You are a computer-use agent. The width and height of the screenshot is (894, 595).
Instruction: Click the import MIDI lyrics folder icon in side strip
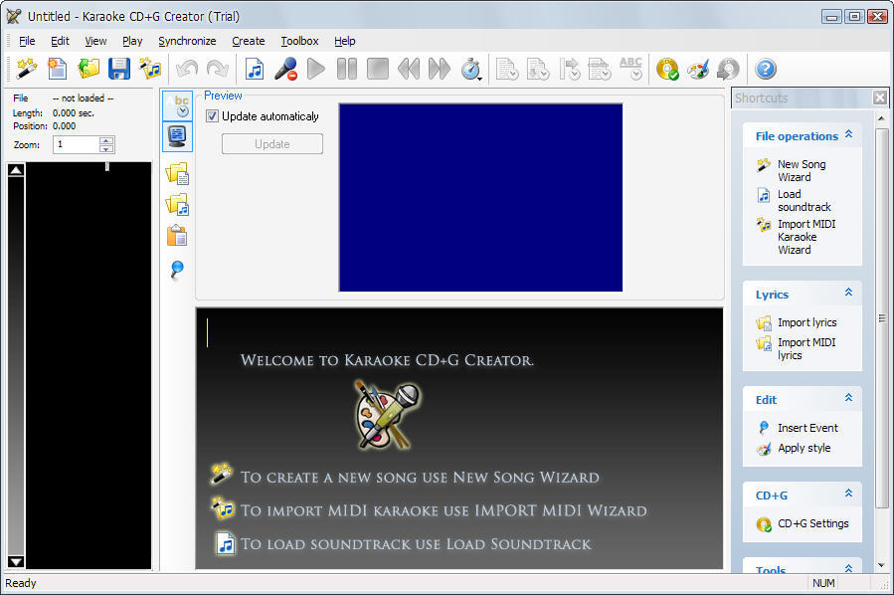coord(177,204)
